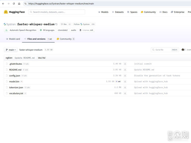Open Docs in the top navigation
Viewport: 191px width, 143px height.
[x=163, y=12]
